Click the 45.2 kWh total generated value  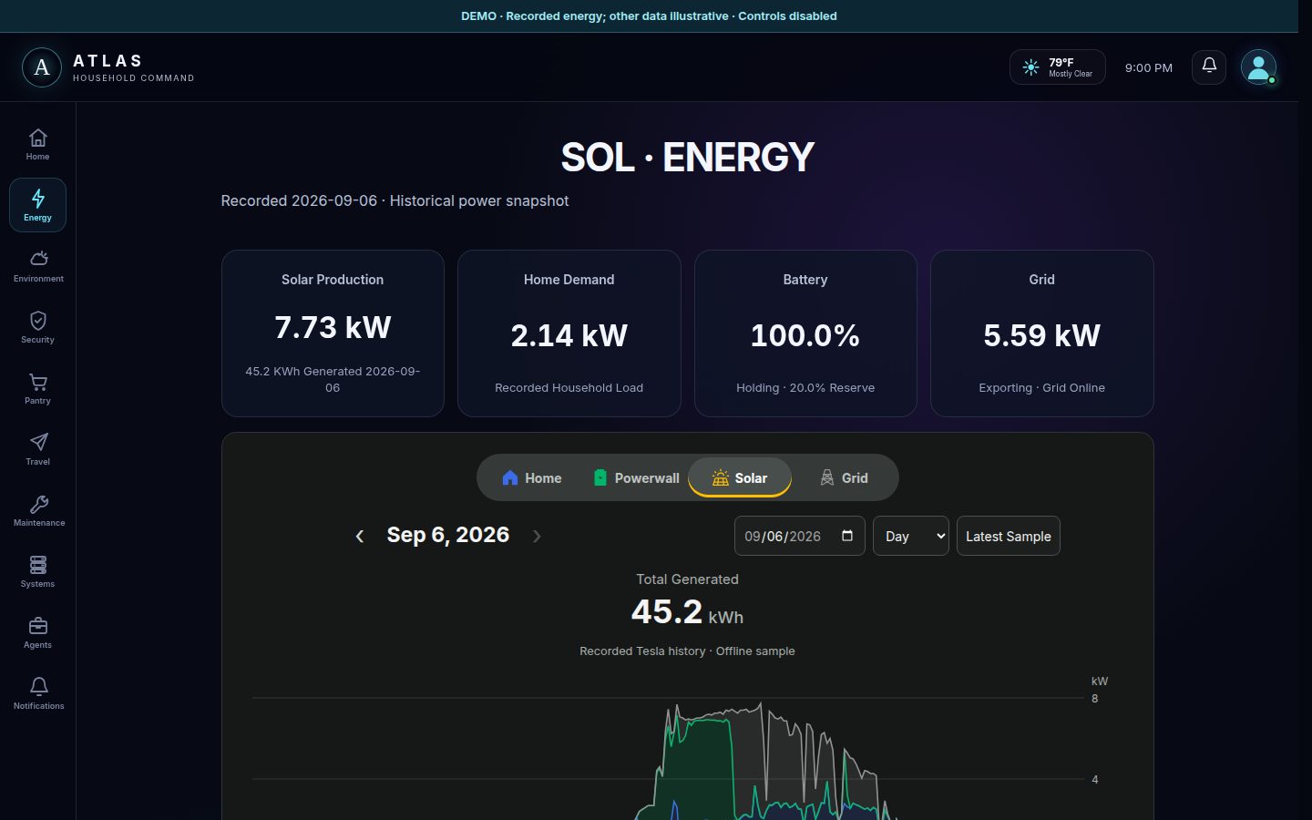(x=688, y=611)
